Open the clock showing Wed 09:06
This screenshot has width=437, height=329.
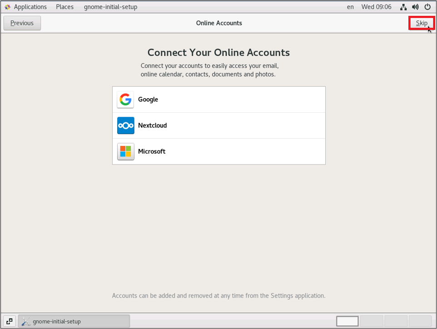(x=376, y=7)
